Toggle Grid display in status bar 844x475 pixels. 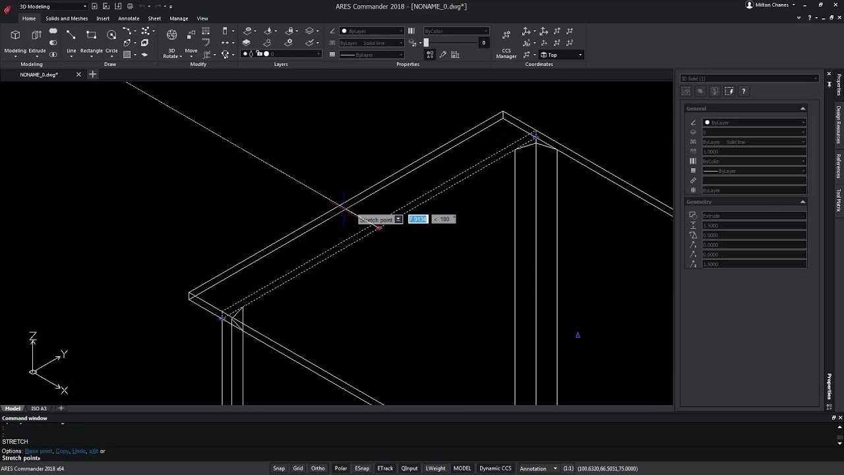tap(298, 468)
